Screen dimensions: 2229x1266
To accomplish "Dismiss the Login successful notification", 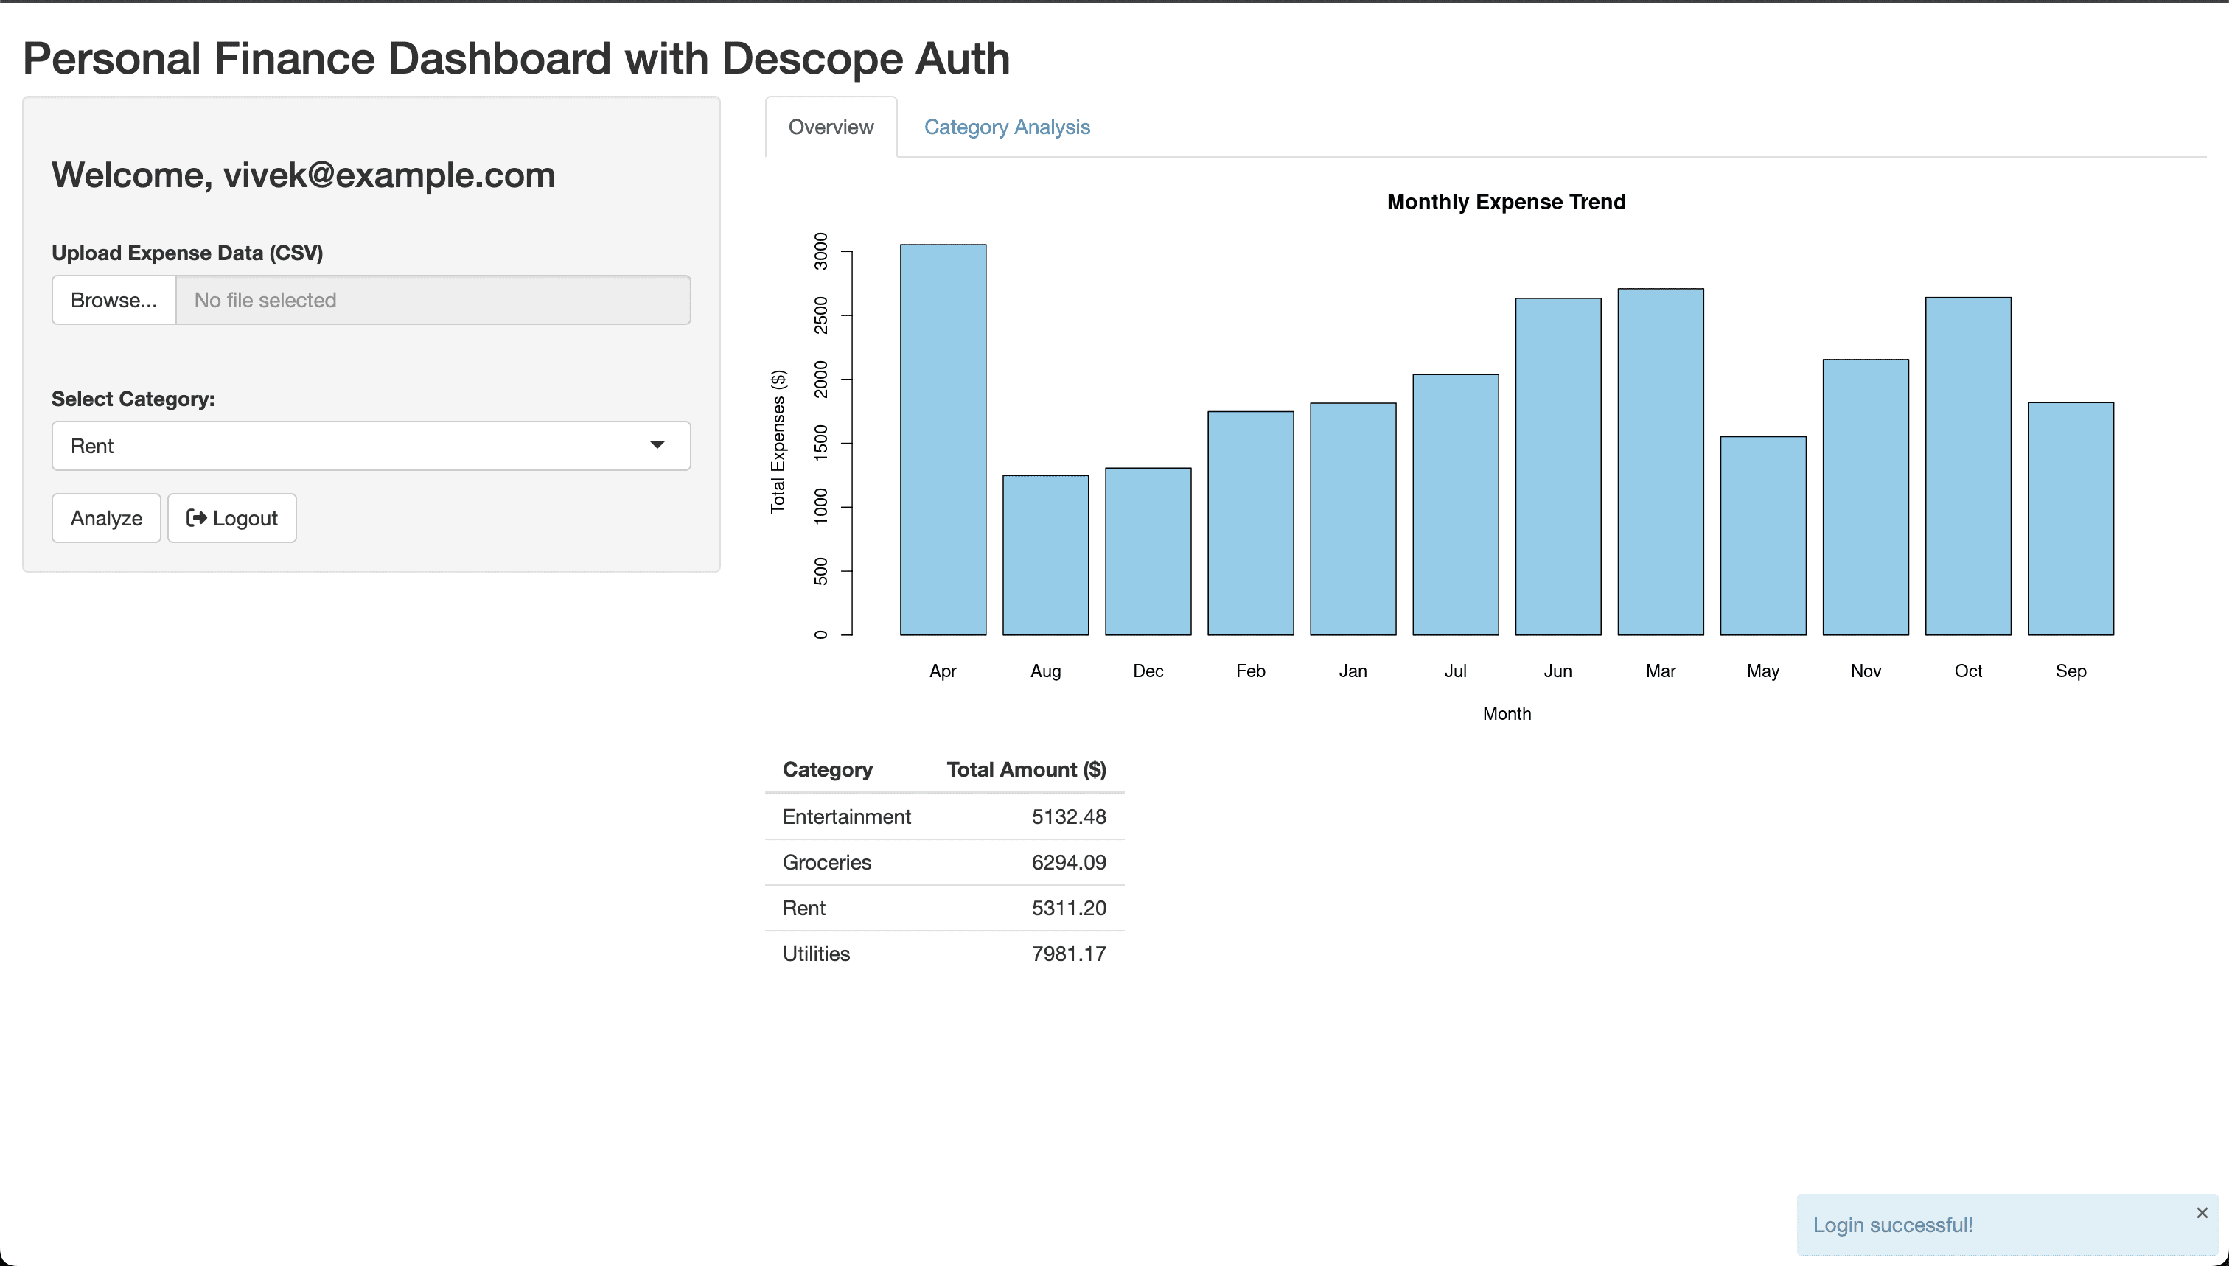I will pyautogui.click(x=2201, y=1213).
